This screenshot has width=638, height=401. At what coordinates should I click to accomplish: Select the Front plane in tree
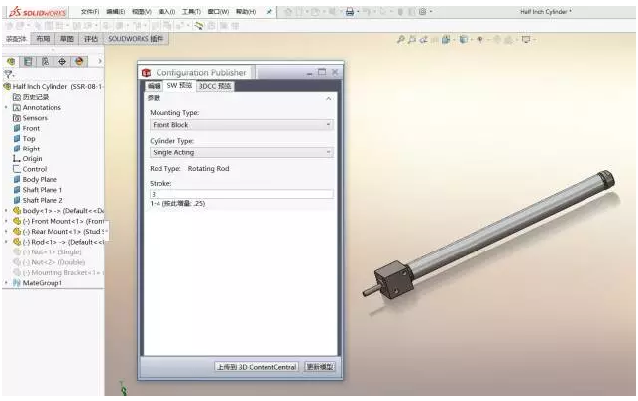pos(27,128)
